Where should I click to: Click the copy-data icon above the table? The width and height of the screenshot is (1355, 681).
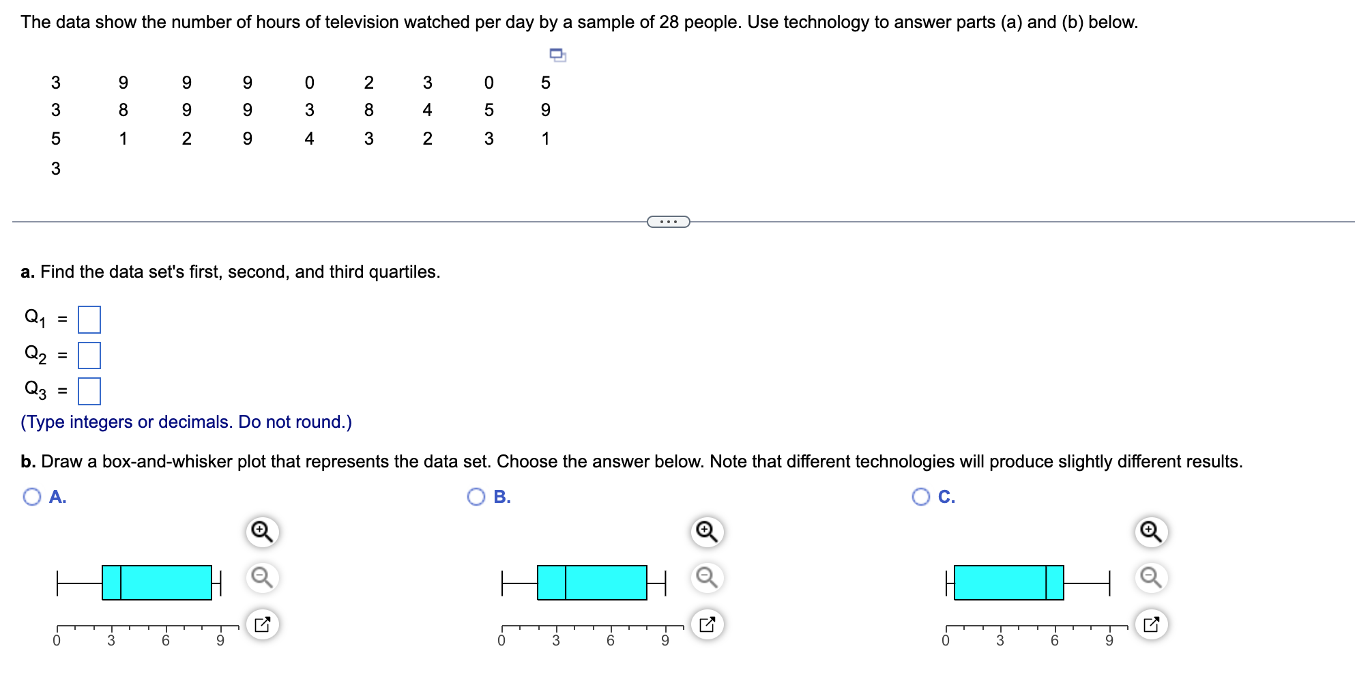pyautogui.click(x=557, y=55)
